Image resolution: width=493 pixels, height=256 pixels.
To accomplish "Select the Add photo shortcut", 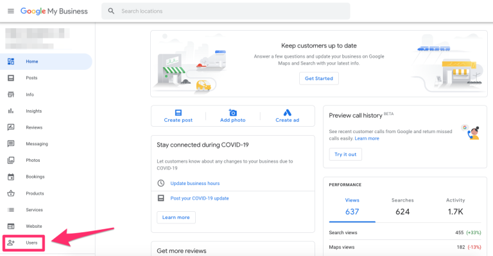I will click(232, 116).
